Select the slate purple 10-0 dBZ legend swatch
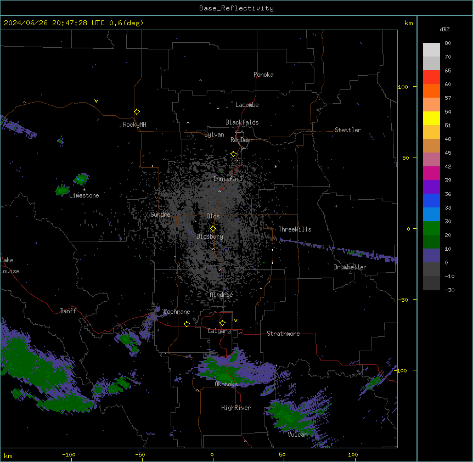473x462 pixels. [x=431, y=256]
